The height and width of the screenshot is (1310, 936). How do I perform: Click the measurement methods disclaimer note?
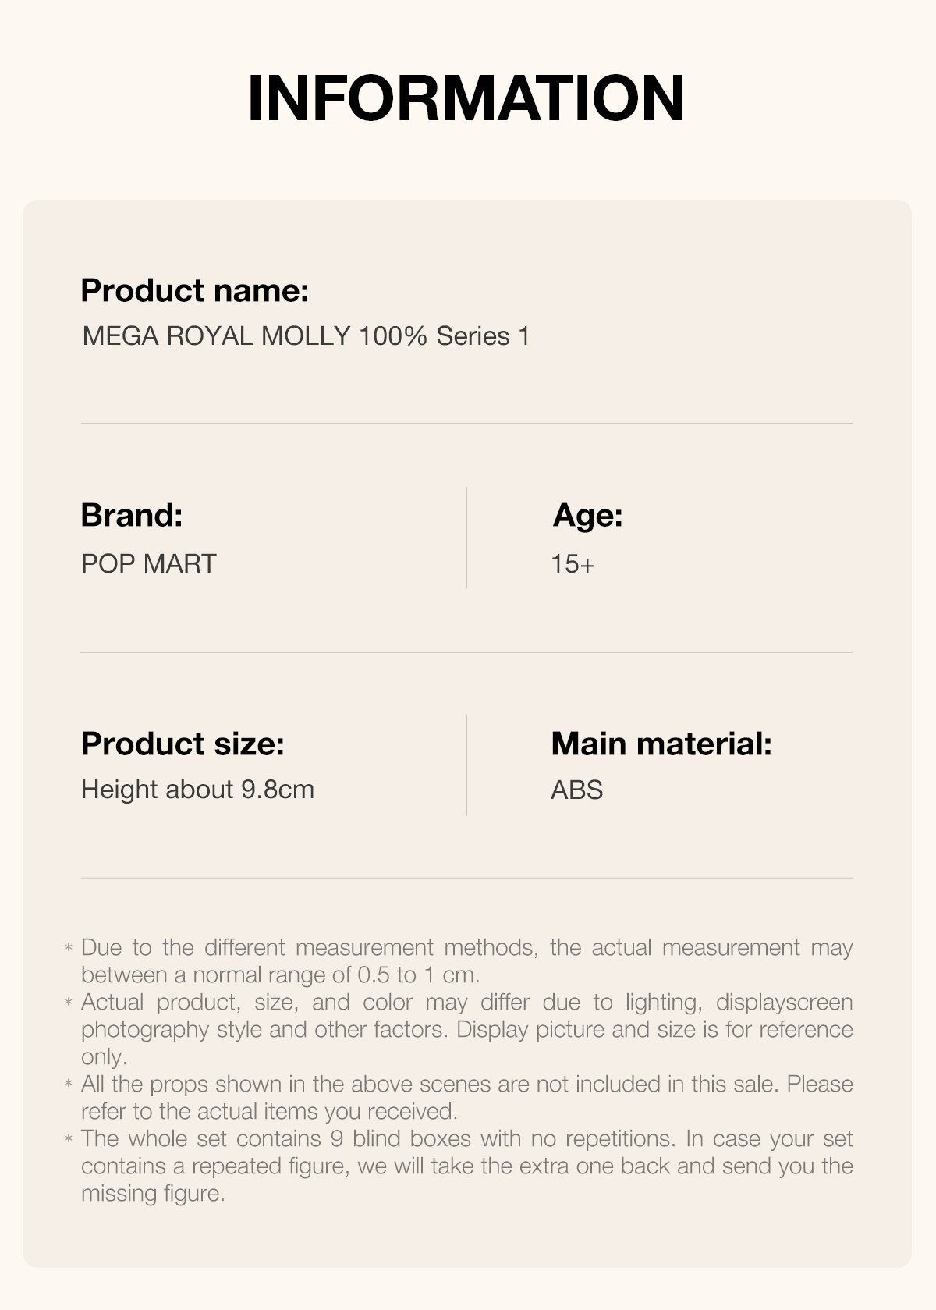(466, 961)
